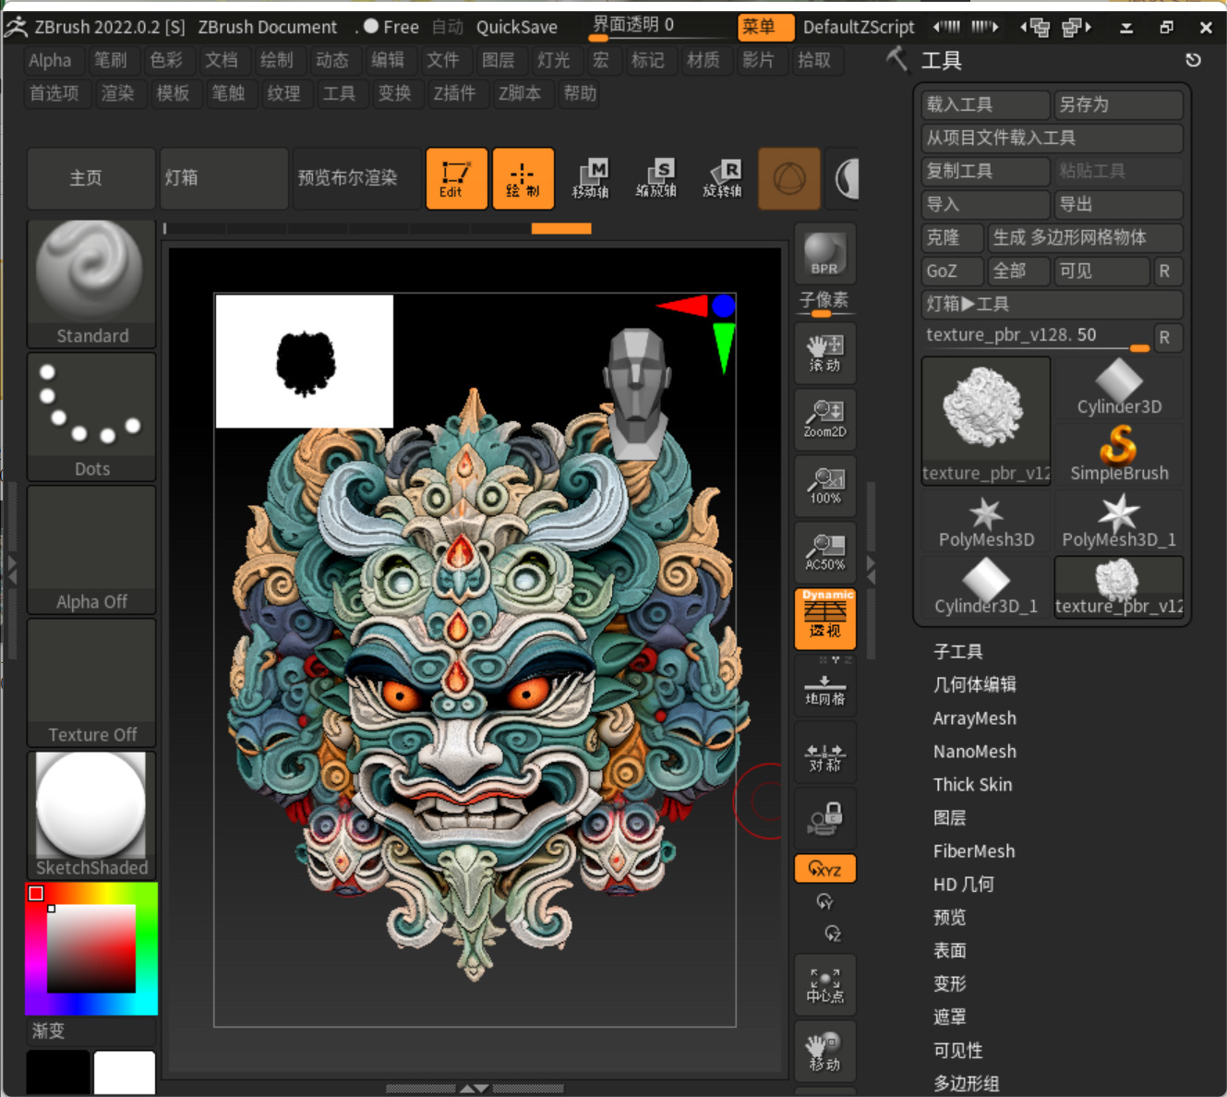The width and height of the screenshot is (1227, 1097).
Task: Expand the 子工具 (SubTool) section
Action: pyautogui.click(x=957, y=652)
